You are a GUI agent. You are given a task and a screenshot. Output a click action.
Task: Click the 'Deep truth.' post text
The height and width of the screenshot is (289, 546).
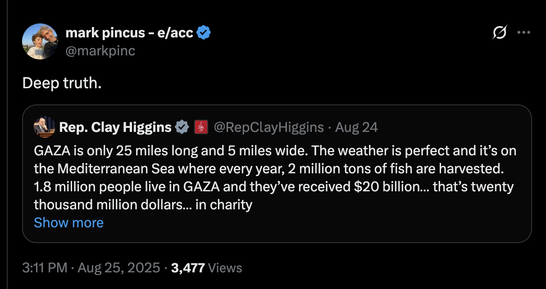[x=62, y=84]
